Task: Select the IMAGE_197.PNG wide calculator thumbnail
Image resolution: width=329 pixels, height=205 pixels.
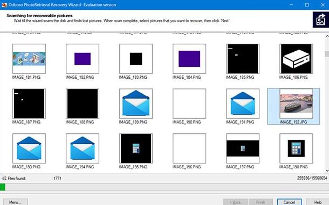Action: pyautogui.click(x=243, y=148)
